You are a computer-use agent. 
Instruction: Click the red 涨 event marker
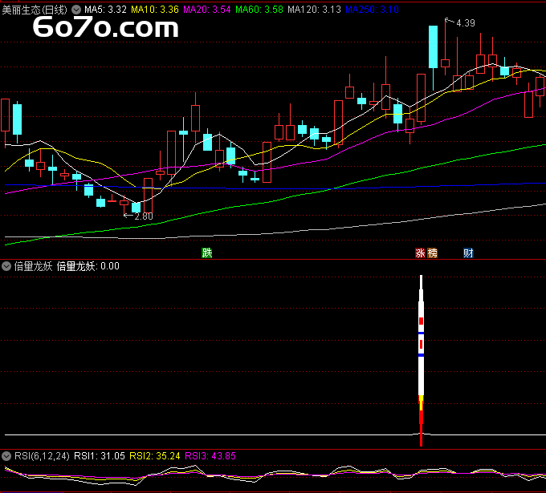tap(420, 253)
